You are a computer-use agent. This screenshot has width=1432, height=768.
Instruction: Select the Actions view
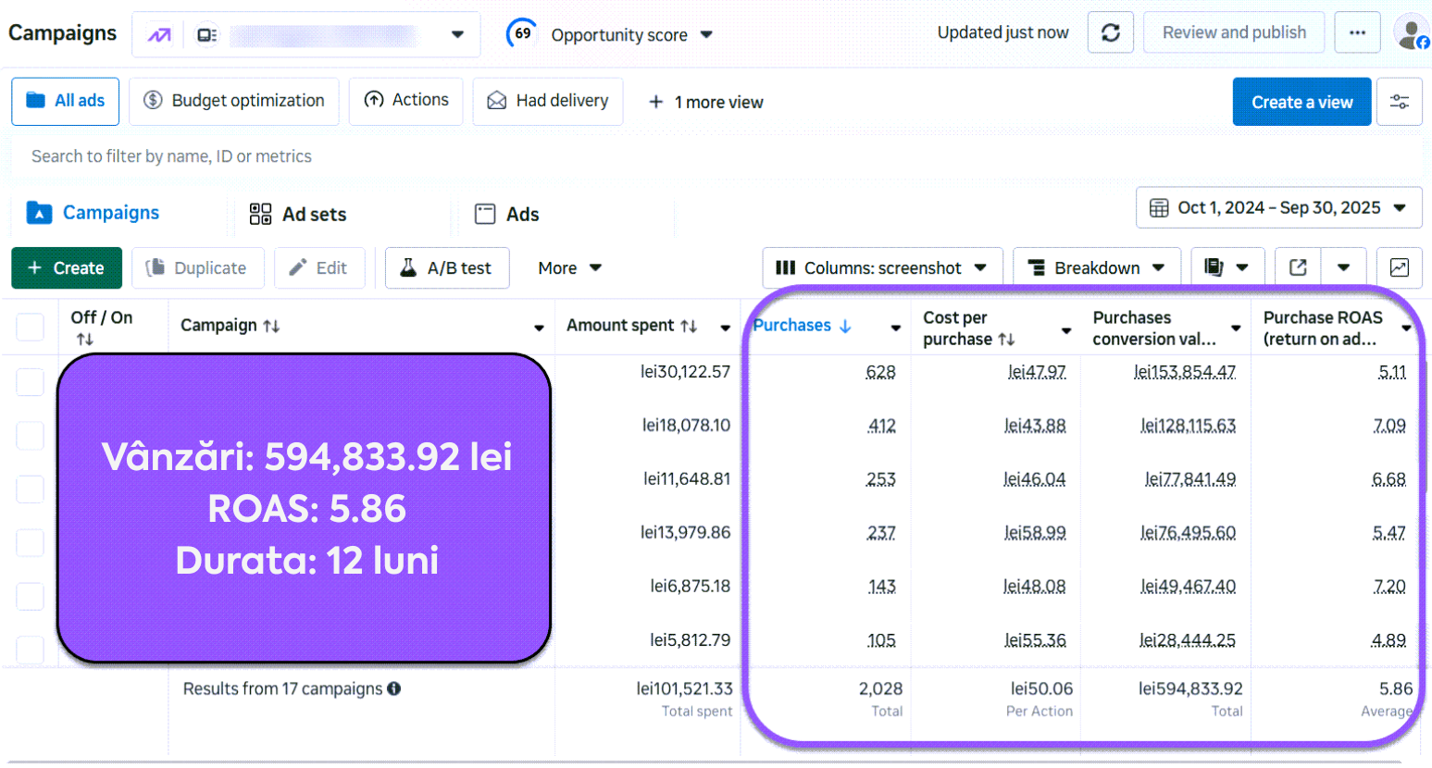click(405, 100)
